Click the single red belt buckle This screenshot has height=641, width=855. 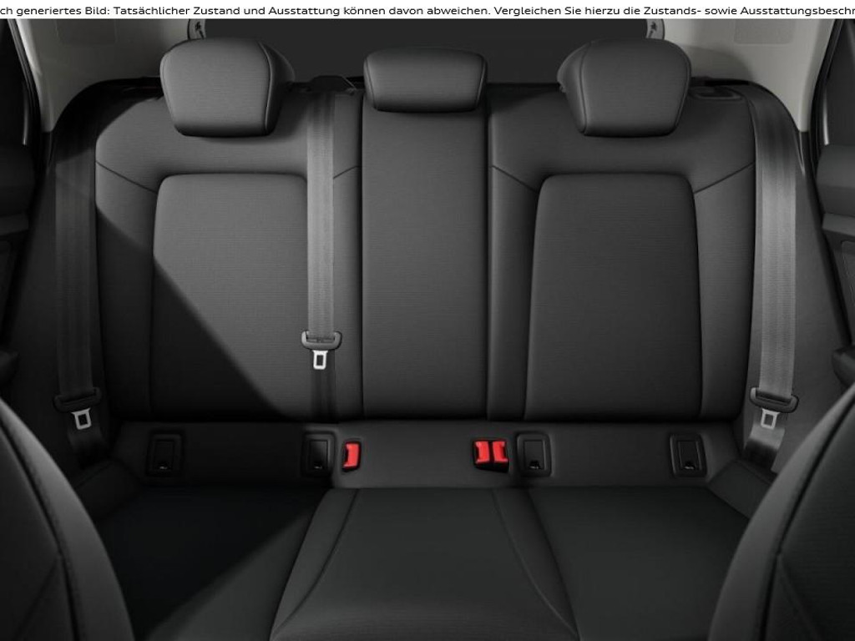(x=352, y=455)
